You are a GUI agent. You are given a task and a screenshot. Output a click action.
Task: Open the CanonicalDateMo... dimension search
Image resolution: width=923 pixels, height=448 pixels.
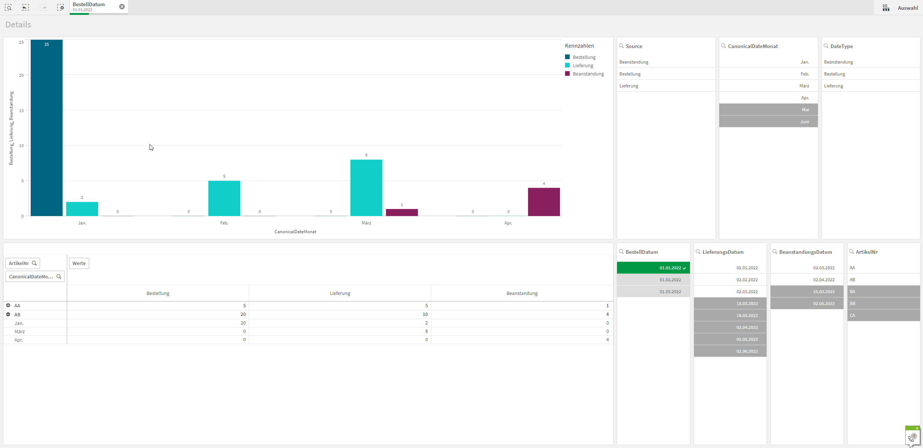pyautogui.click(x=59, y=277)
